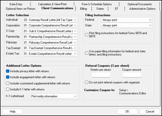Switch to the Form & Schedule Options tab
162x116 pixels.
[x=97, y=4]
